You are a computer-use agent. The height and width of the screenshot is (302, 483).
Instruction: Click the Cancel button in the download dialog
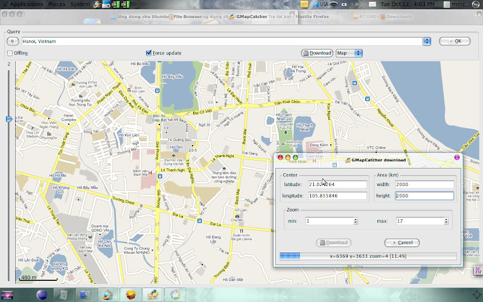tap(402, 243)
